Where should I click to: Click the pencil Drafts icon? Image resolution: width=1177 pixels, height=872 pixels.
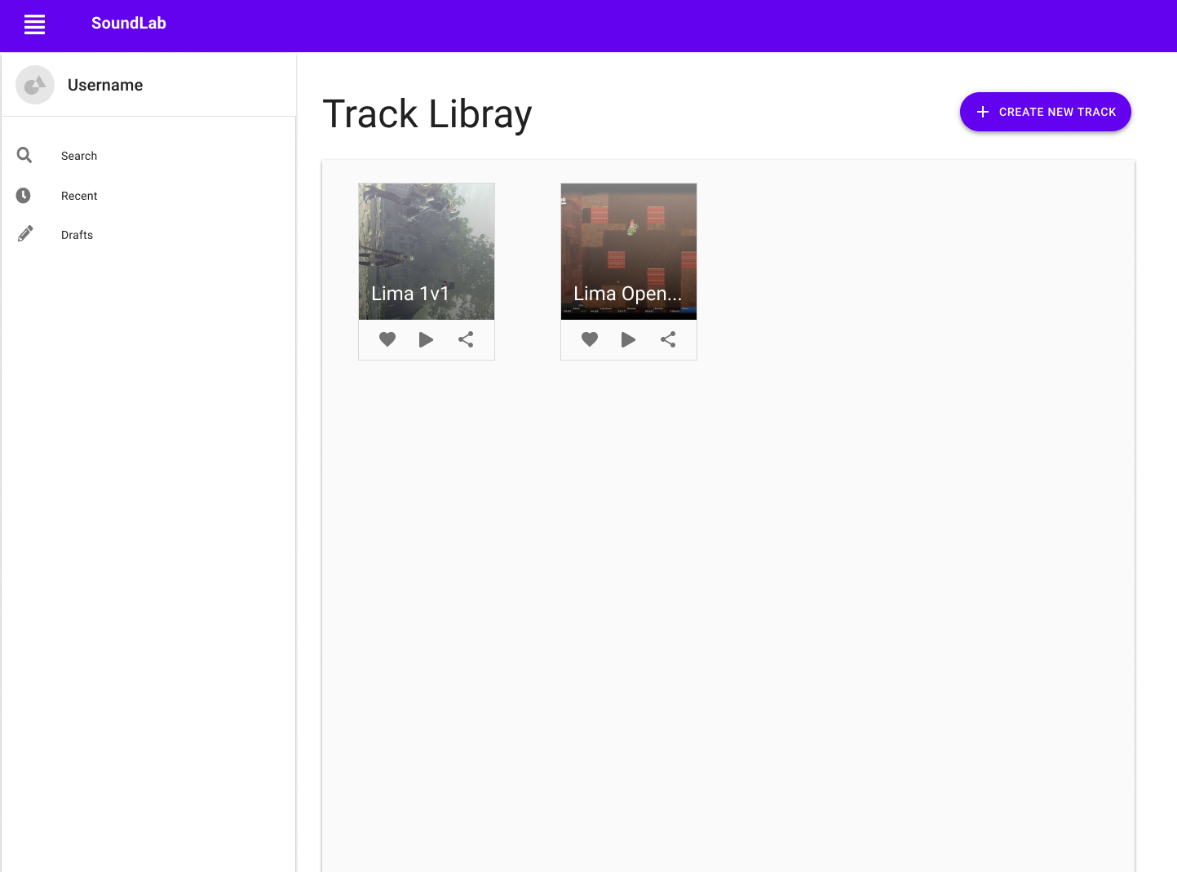(25, 234)
